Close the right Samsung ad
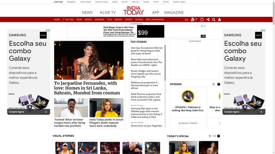The image size is (275, 154). (264, 31)
